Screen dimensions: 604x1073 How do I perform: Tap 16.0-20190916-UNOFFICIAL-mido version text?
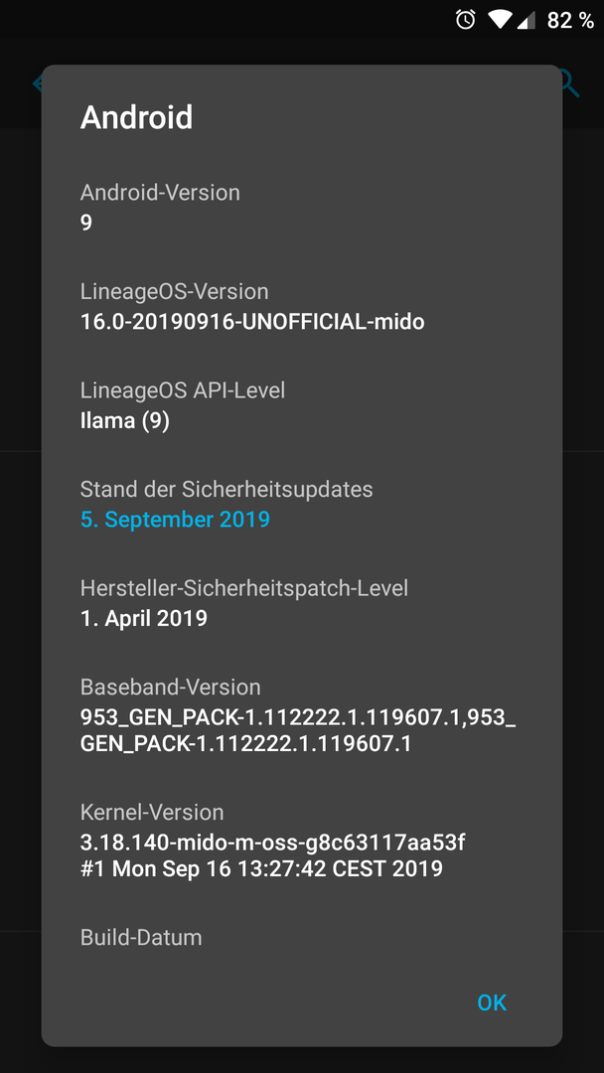pos(252,322)
